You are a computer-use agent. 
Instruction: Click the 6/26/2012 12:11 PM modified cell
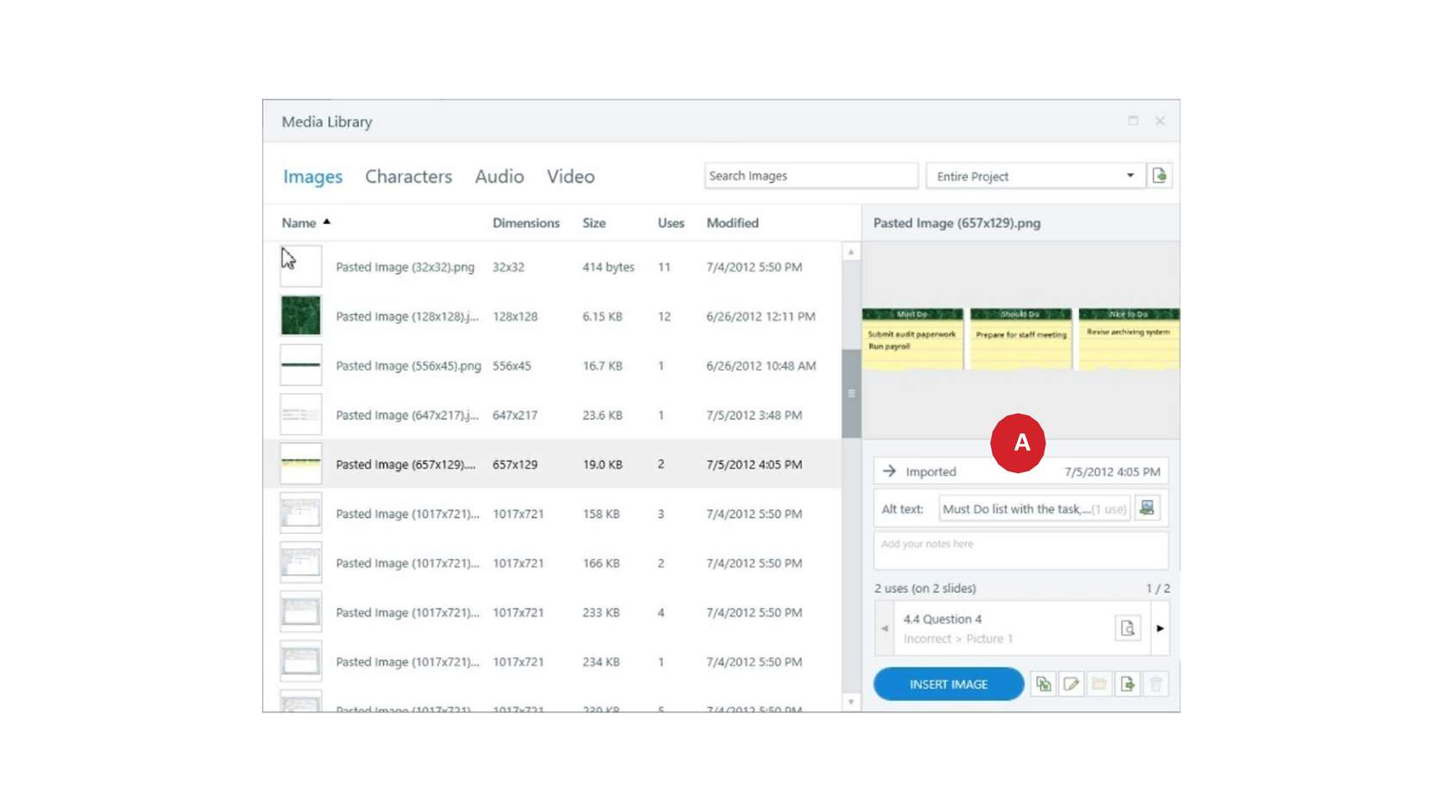coord(760,317)
